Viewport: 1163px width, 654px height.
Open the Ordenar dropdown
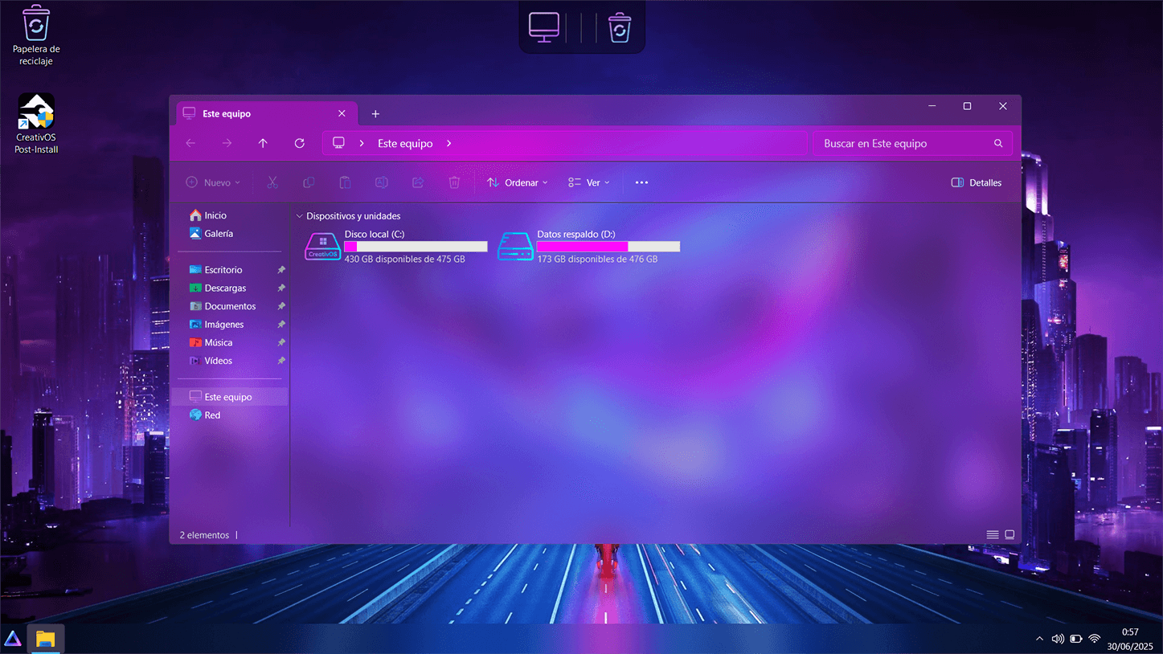(518, 182)
